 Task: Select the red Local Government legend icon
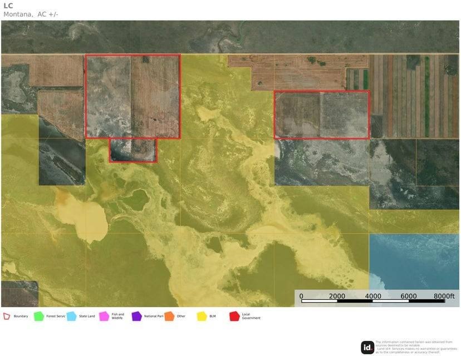(x=234, y=316)
